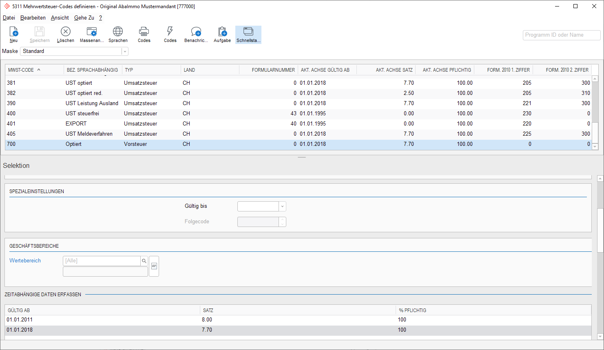Sort by TYP column header
The height and width of the screenshot is (350, 604).
151,70
